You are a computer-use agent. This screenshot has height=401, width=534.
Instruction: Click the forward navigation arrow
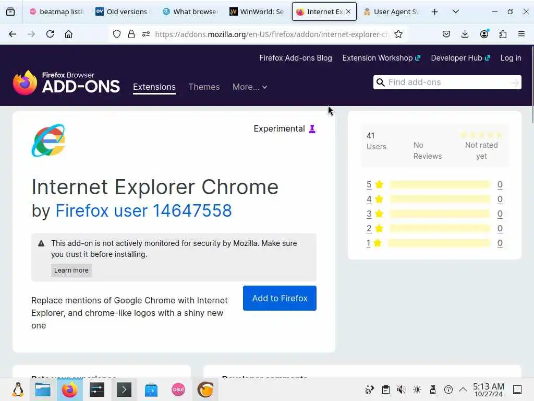tap(31, 34)
